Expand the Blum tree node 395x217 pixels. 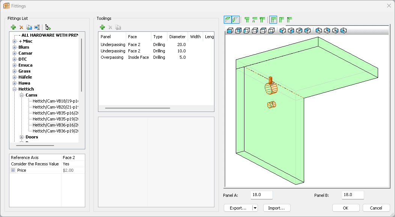(15, 47)
